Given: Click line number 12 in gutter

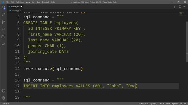Looking at the screenshot, I should point(17,57).
